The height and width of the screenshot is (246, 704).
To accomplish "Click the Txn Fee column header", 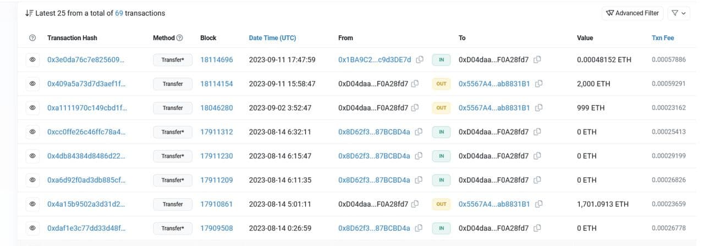I will 662,38.
